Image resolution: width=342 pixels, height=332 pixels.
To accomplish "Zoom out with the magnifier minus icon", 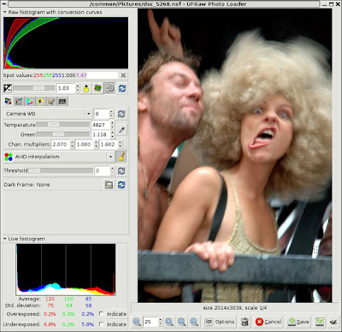I will (x=137, y=322).
